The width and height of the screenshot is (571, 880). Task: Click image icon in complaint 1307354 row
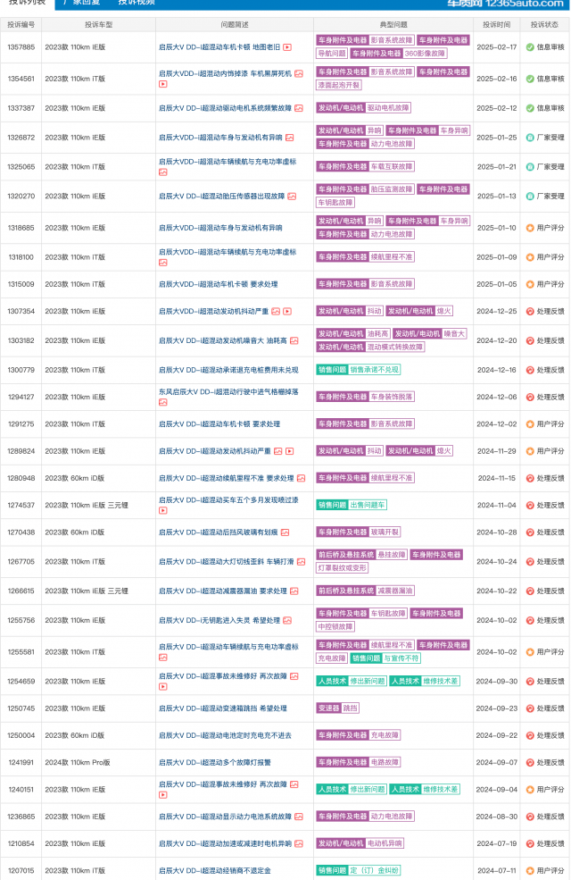point(276,312)
